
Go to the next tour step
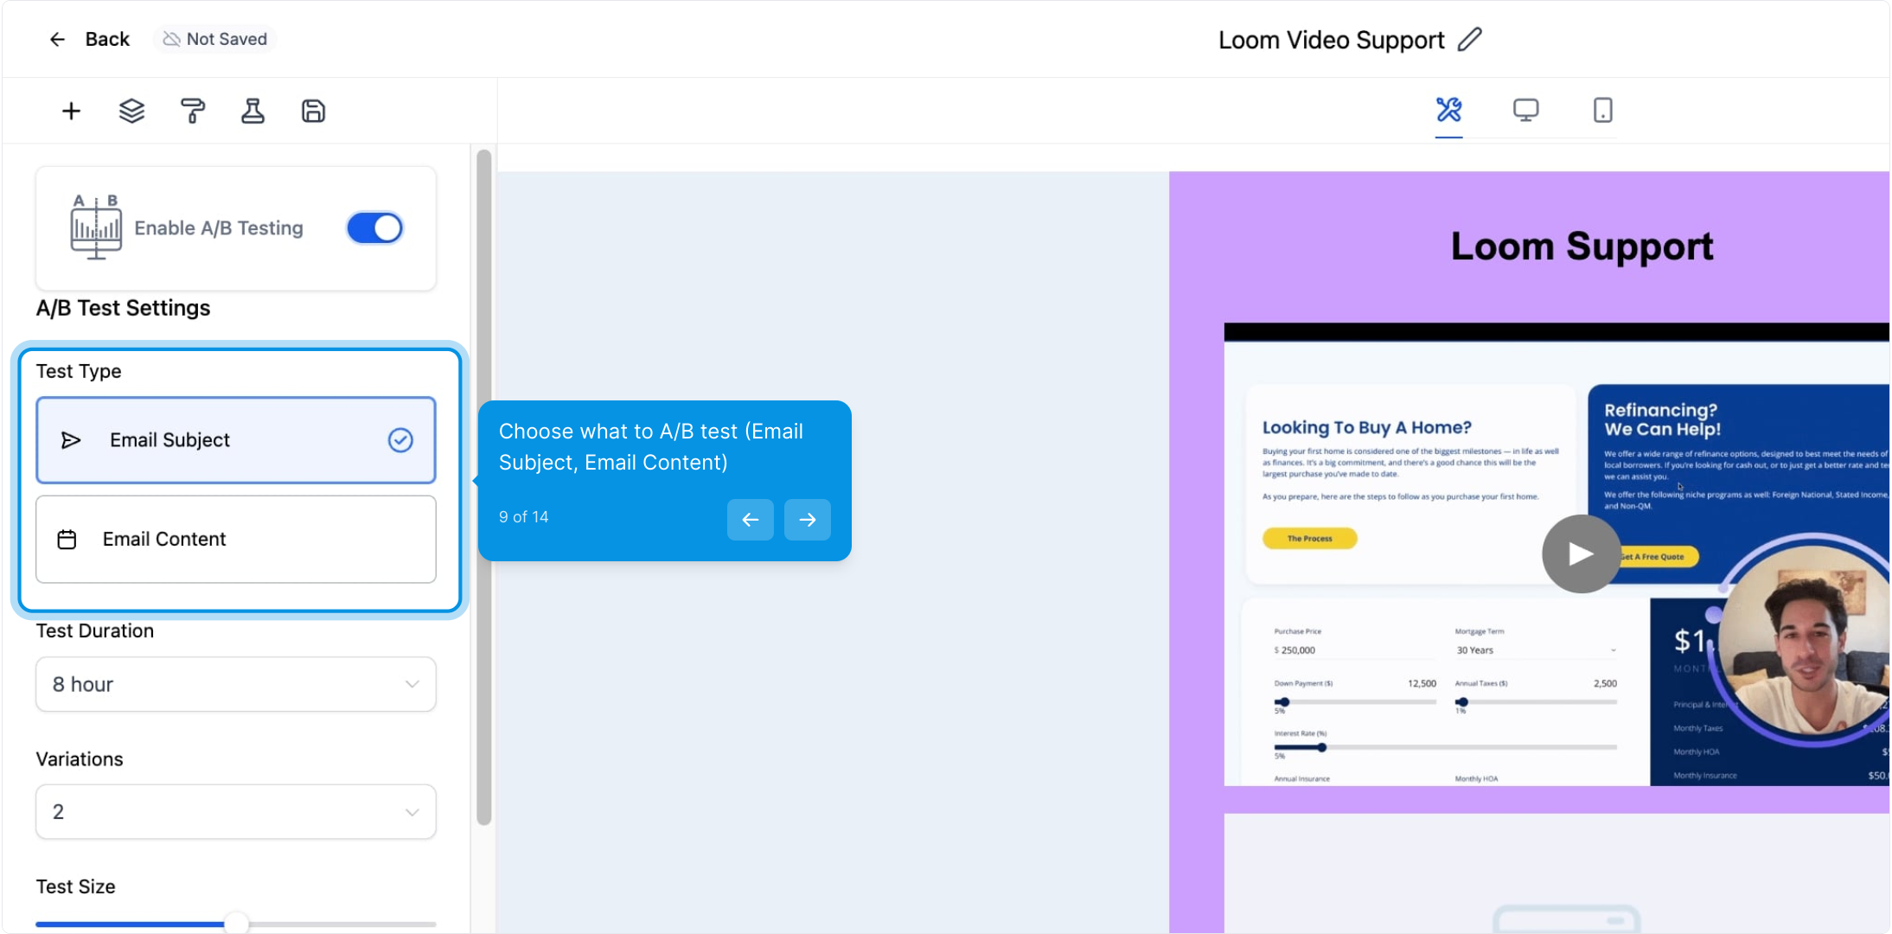click(x=807, y=519)
